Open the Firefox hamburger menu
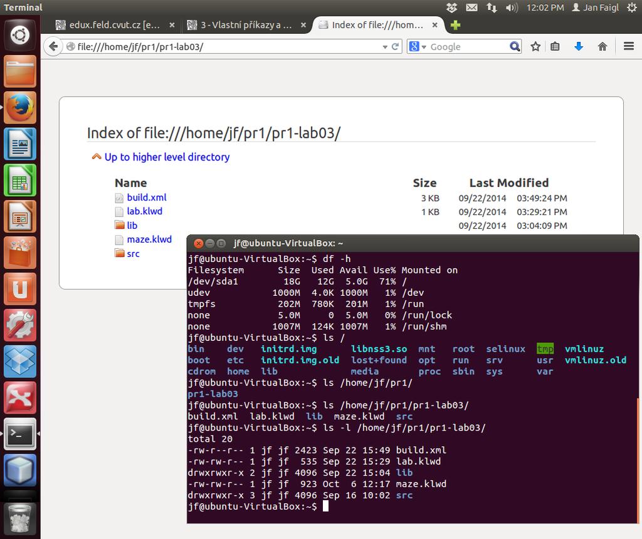This screenshot has height=539, width=642. pyautogui.click(x=629, y=46)
